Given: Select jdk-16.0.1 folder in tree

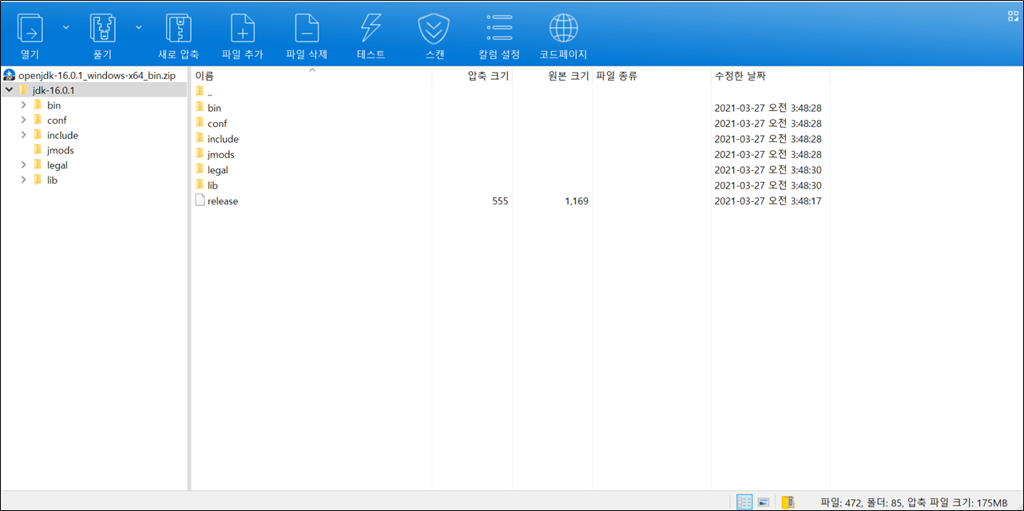Looking at the screenshot, I should click(x=53, y=90).
